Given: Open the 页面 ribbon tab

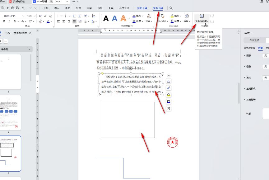Looking at the screenshot, I should click(67, 8).
